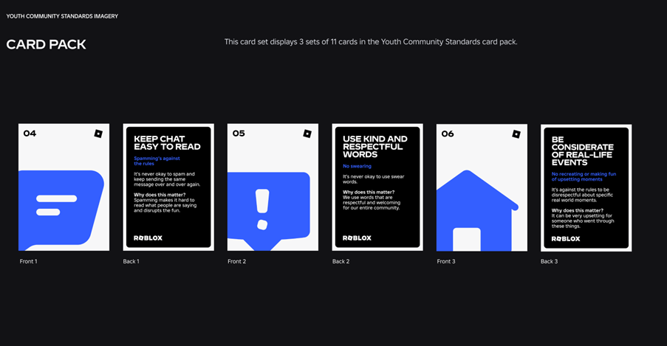Click the 'USE KIND AND RESPECTFUL WORDS' title
The image size is (667, 346).
[x=375, y=147]
